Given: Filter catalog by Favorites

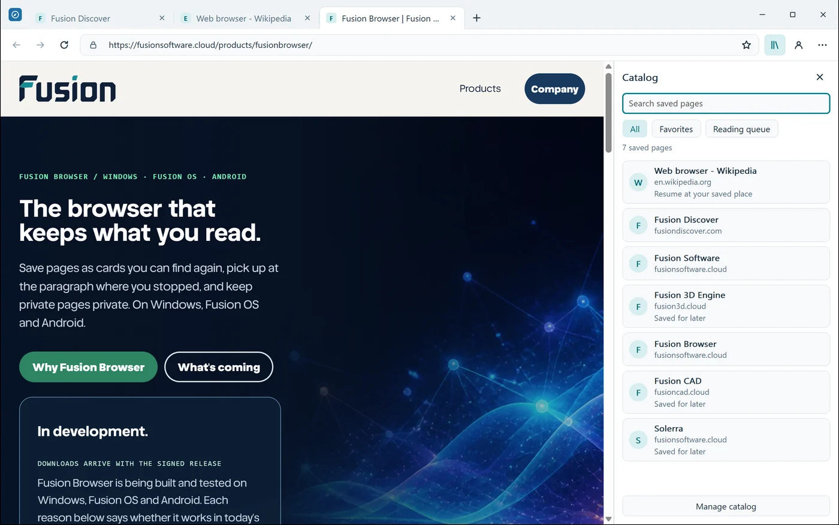Looking at the screenshot, I should click(x=676, y=129).
